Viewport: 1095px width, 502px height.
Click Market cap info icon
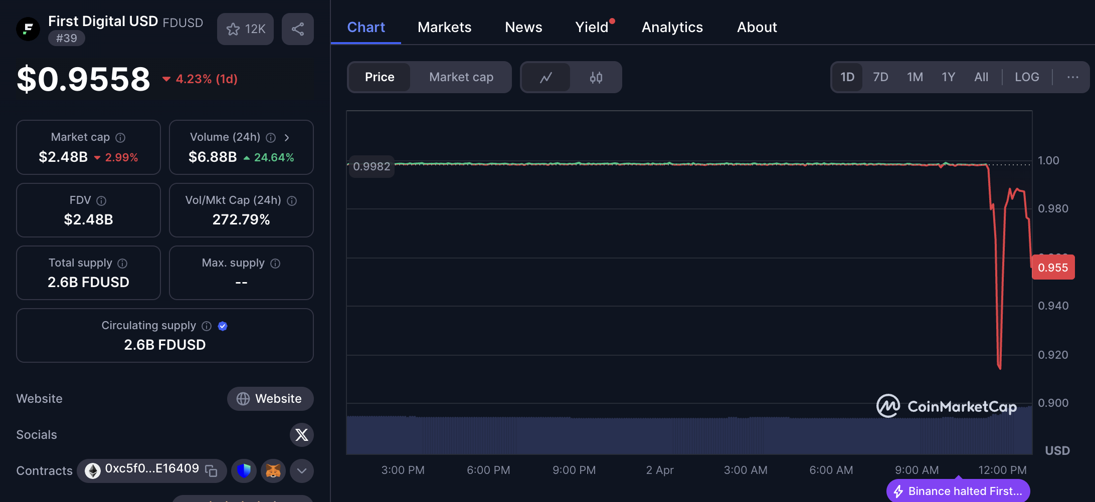pos(120,138)
